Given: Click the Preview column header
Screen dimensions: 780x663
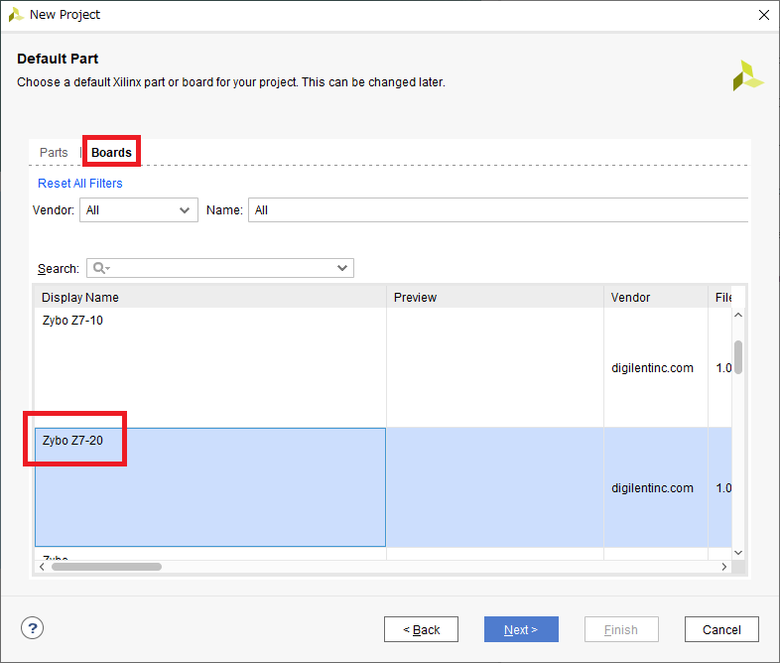Looking at the screenshot, I should pos(495,298).
